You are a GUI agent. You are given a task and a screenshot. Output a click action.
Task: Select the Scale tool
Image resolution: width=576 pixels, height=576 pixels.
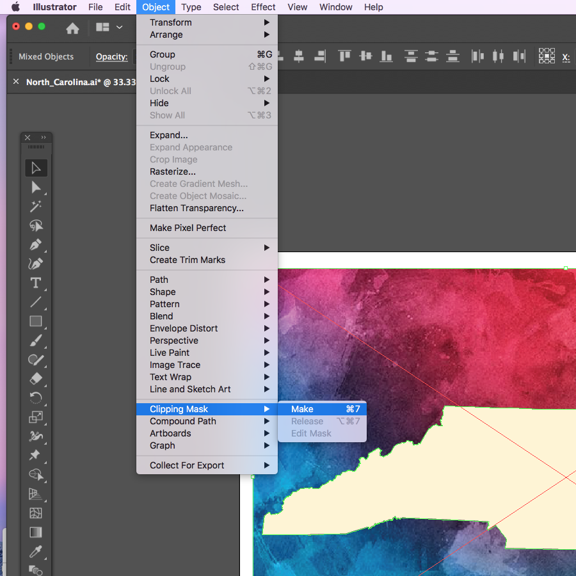(36, 417)
